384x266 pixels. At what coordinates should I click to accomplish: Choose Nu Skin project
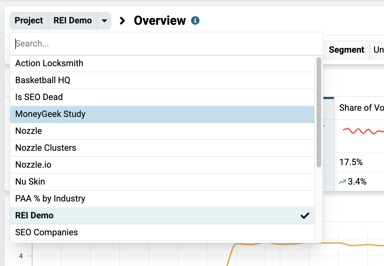coord(162,182)
